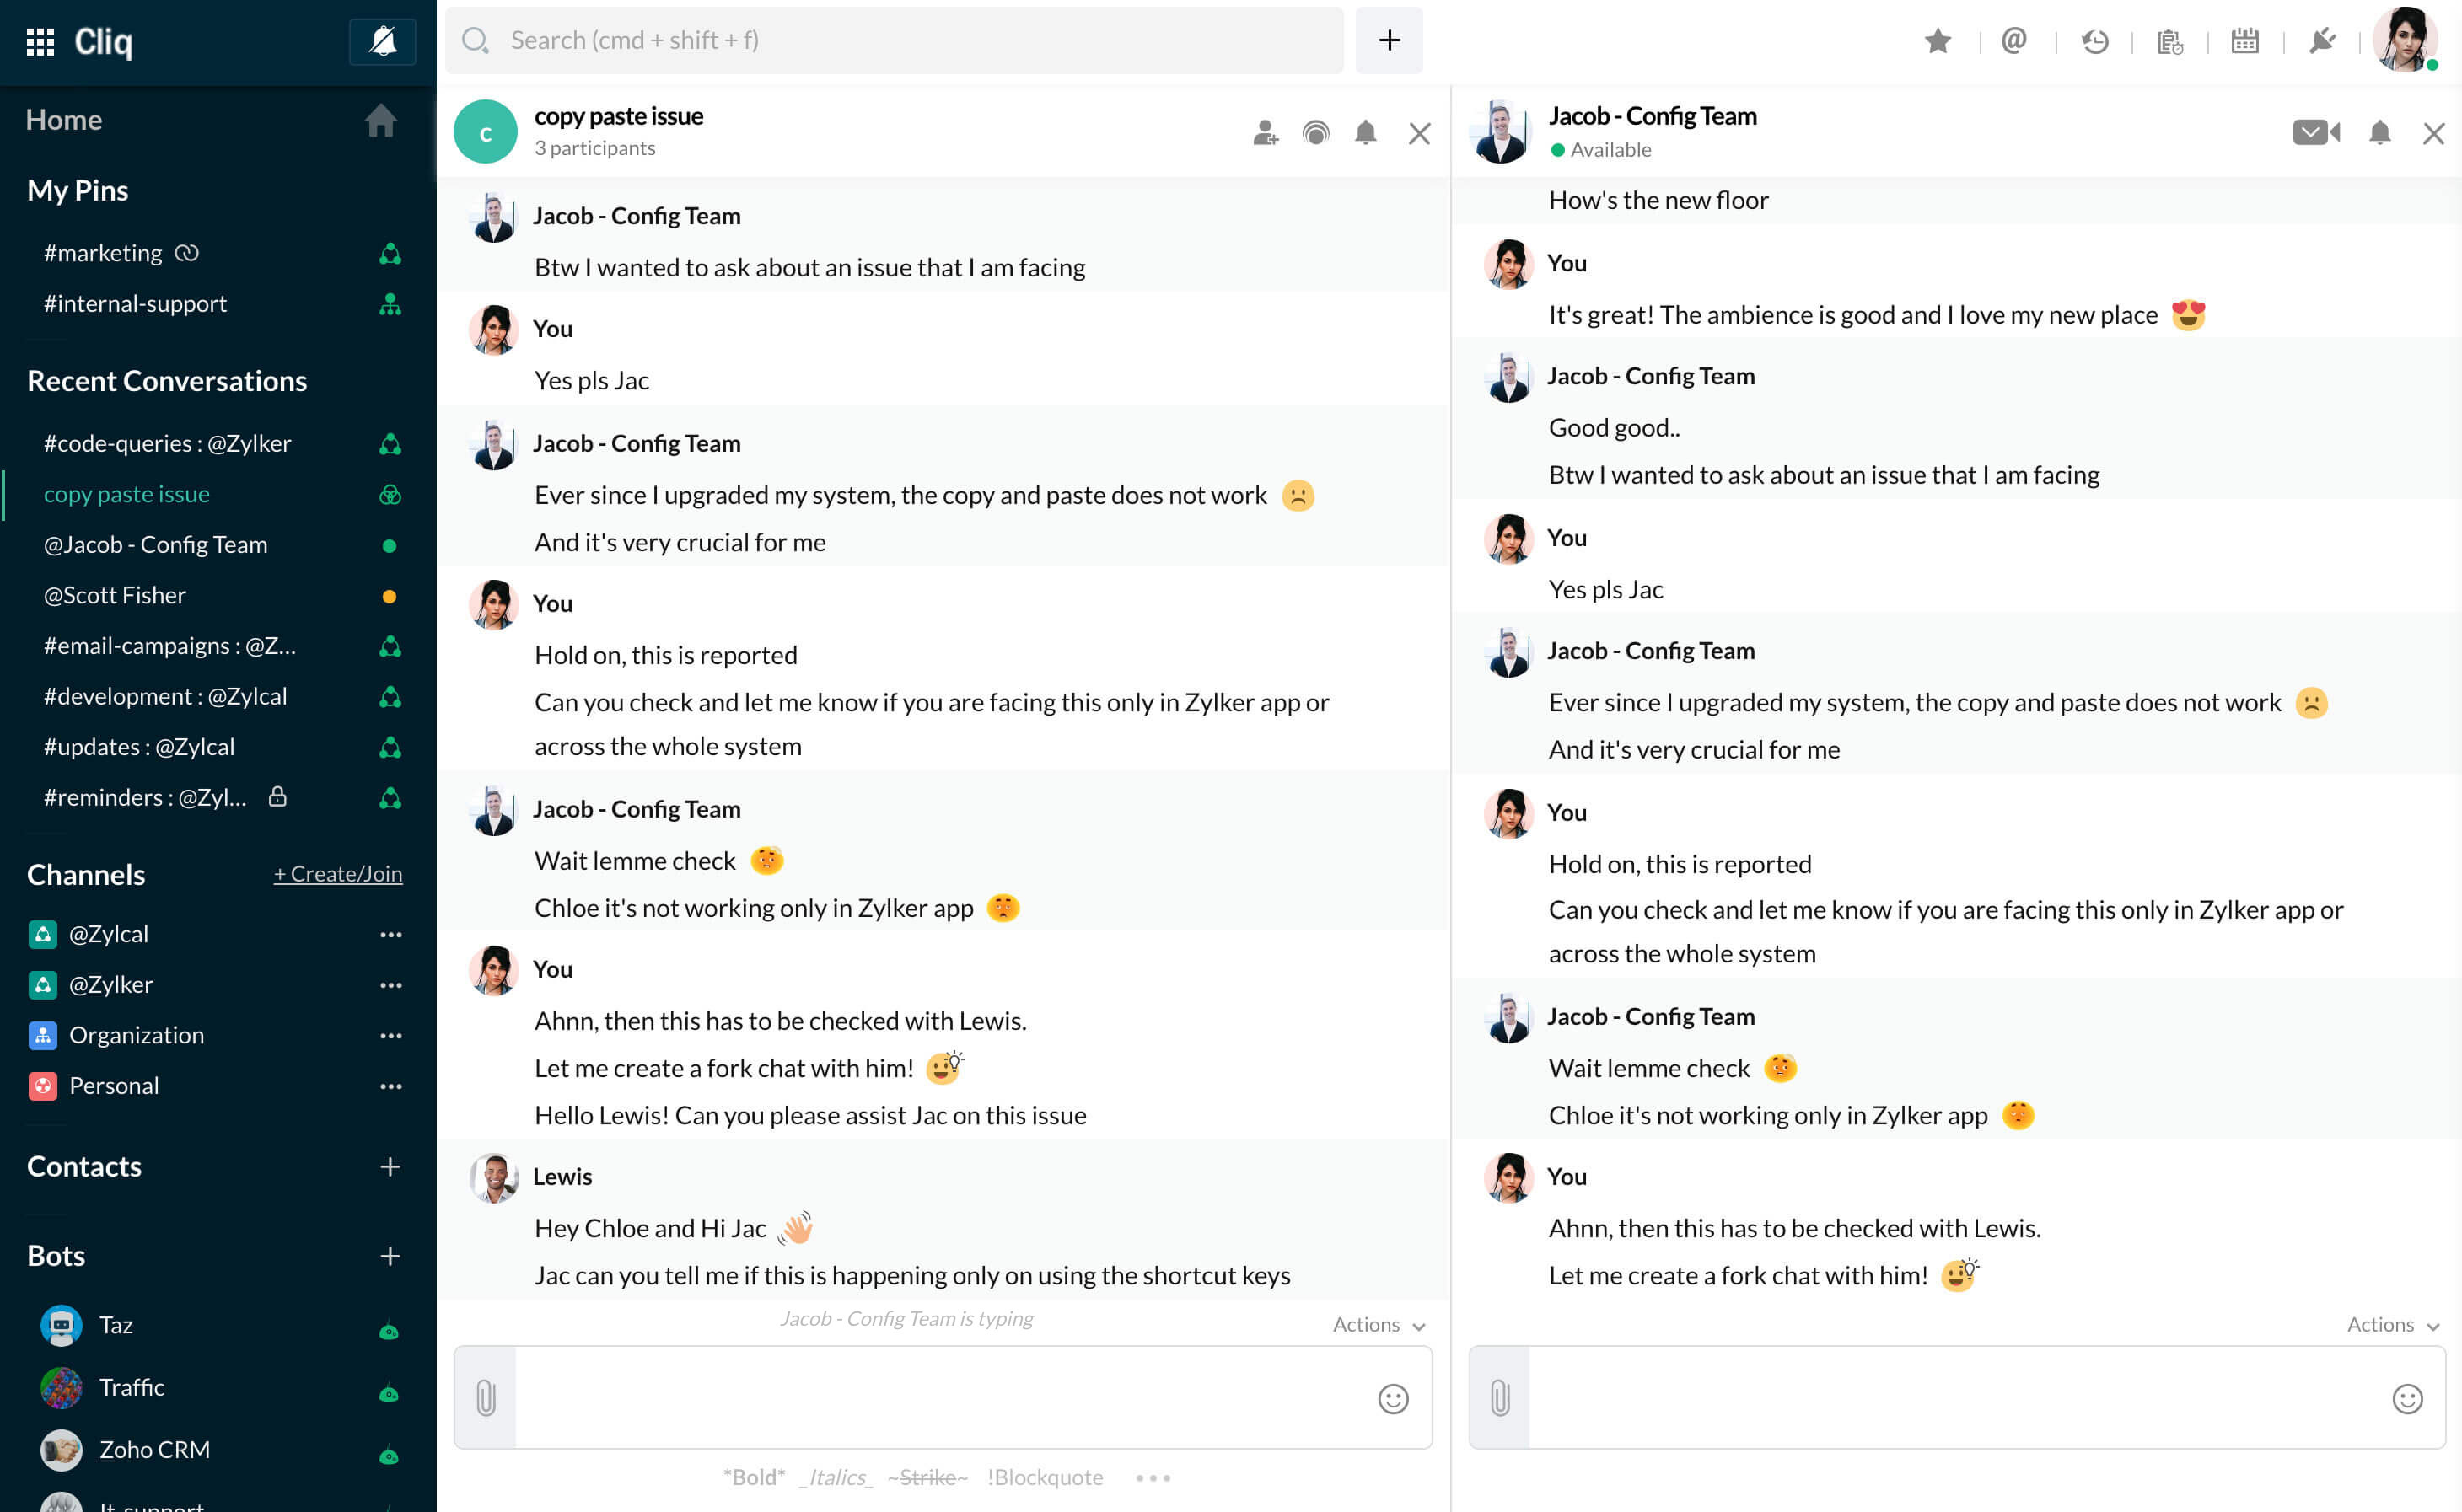Add a new bot with plus icon
Viewport: 2462px width, 1512px height.
point(390,1256)
